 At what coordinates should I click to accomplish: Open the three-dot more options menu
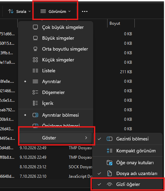coord(85,12)
